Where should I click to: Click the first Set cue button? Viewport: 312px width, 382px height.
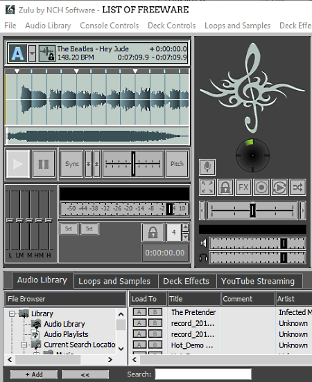tap(69, 229)
